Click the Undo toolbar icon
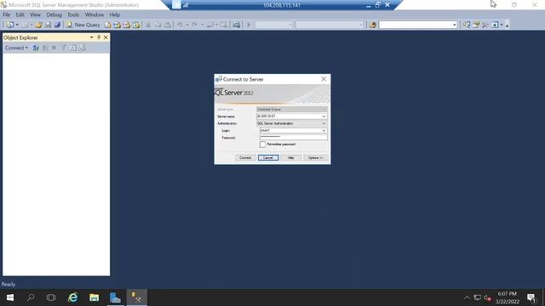545x306 pixels. click(x=180, y=25)
